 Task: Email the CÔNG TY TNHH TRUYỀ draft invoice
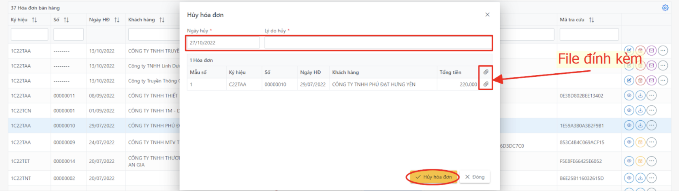point(652,50)
